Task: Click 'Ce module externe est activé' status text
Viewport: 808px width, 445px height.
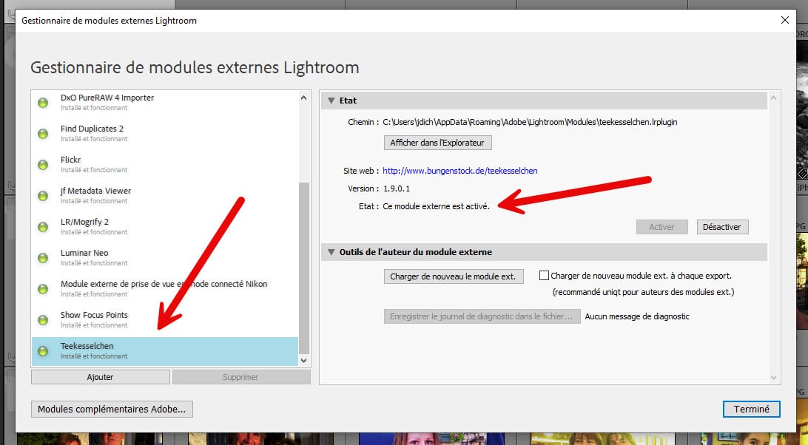Action: (x=436, y=206)
